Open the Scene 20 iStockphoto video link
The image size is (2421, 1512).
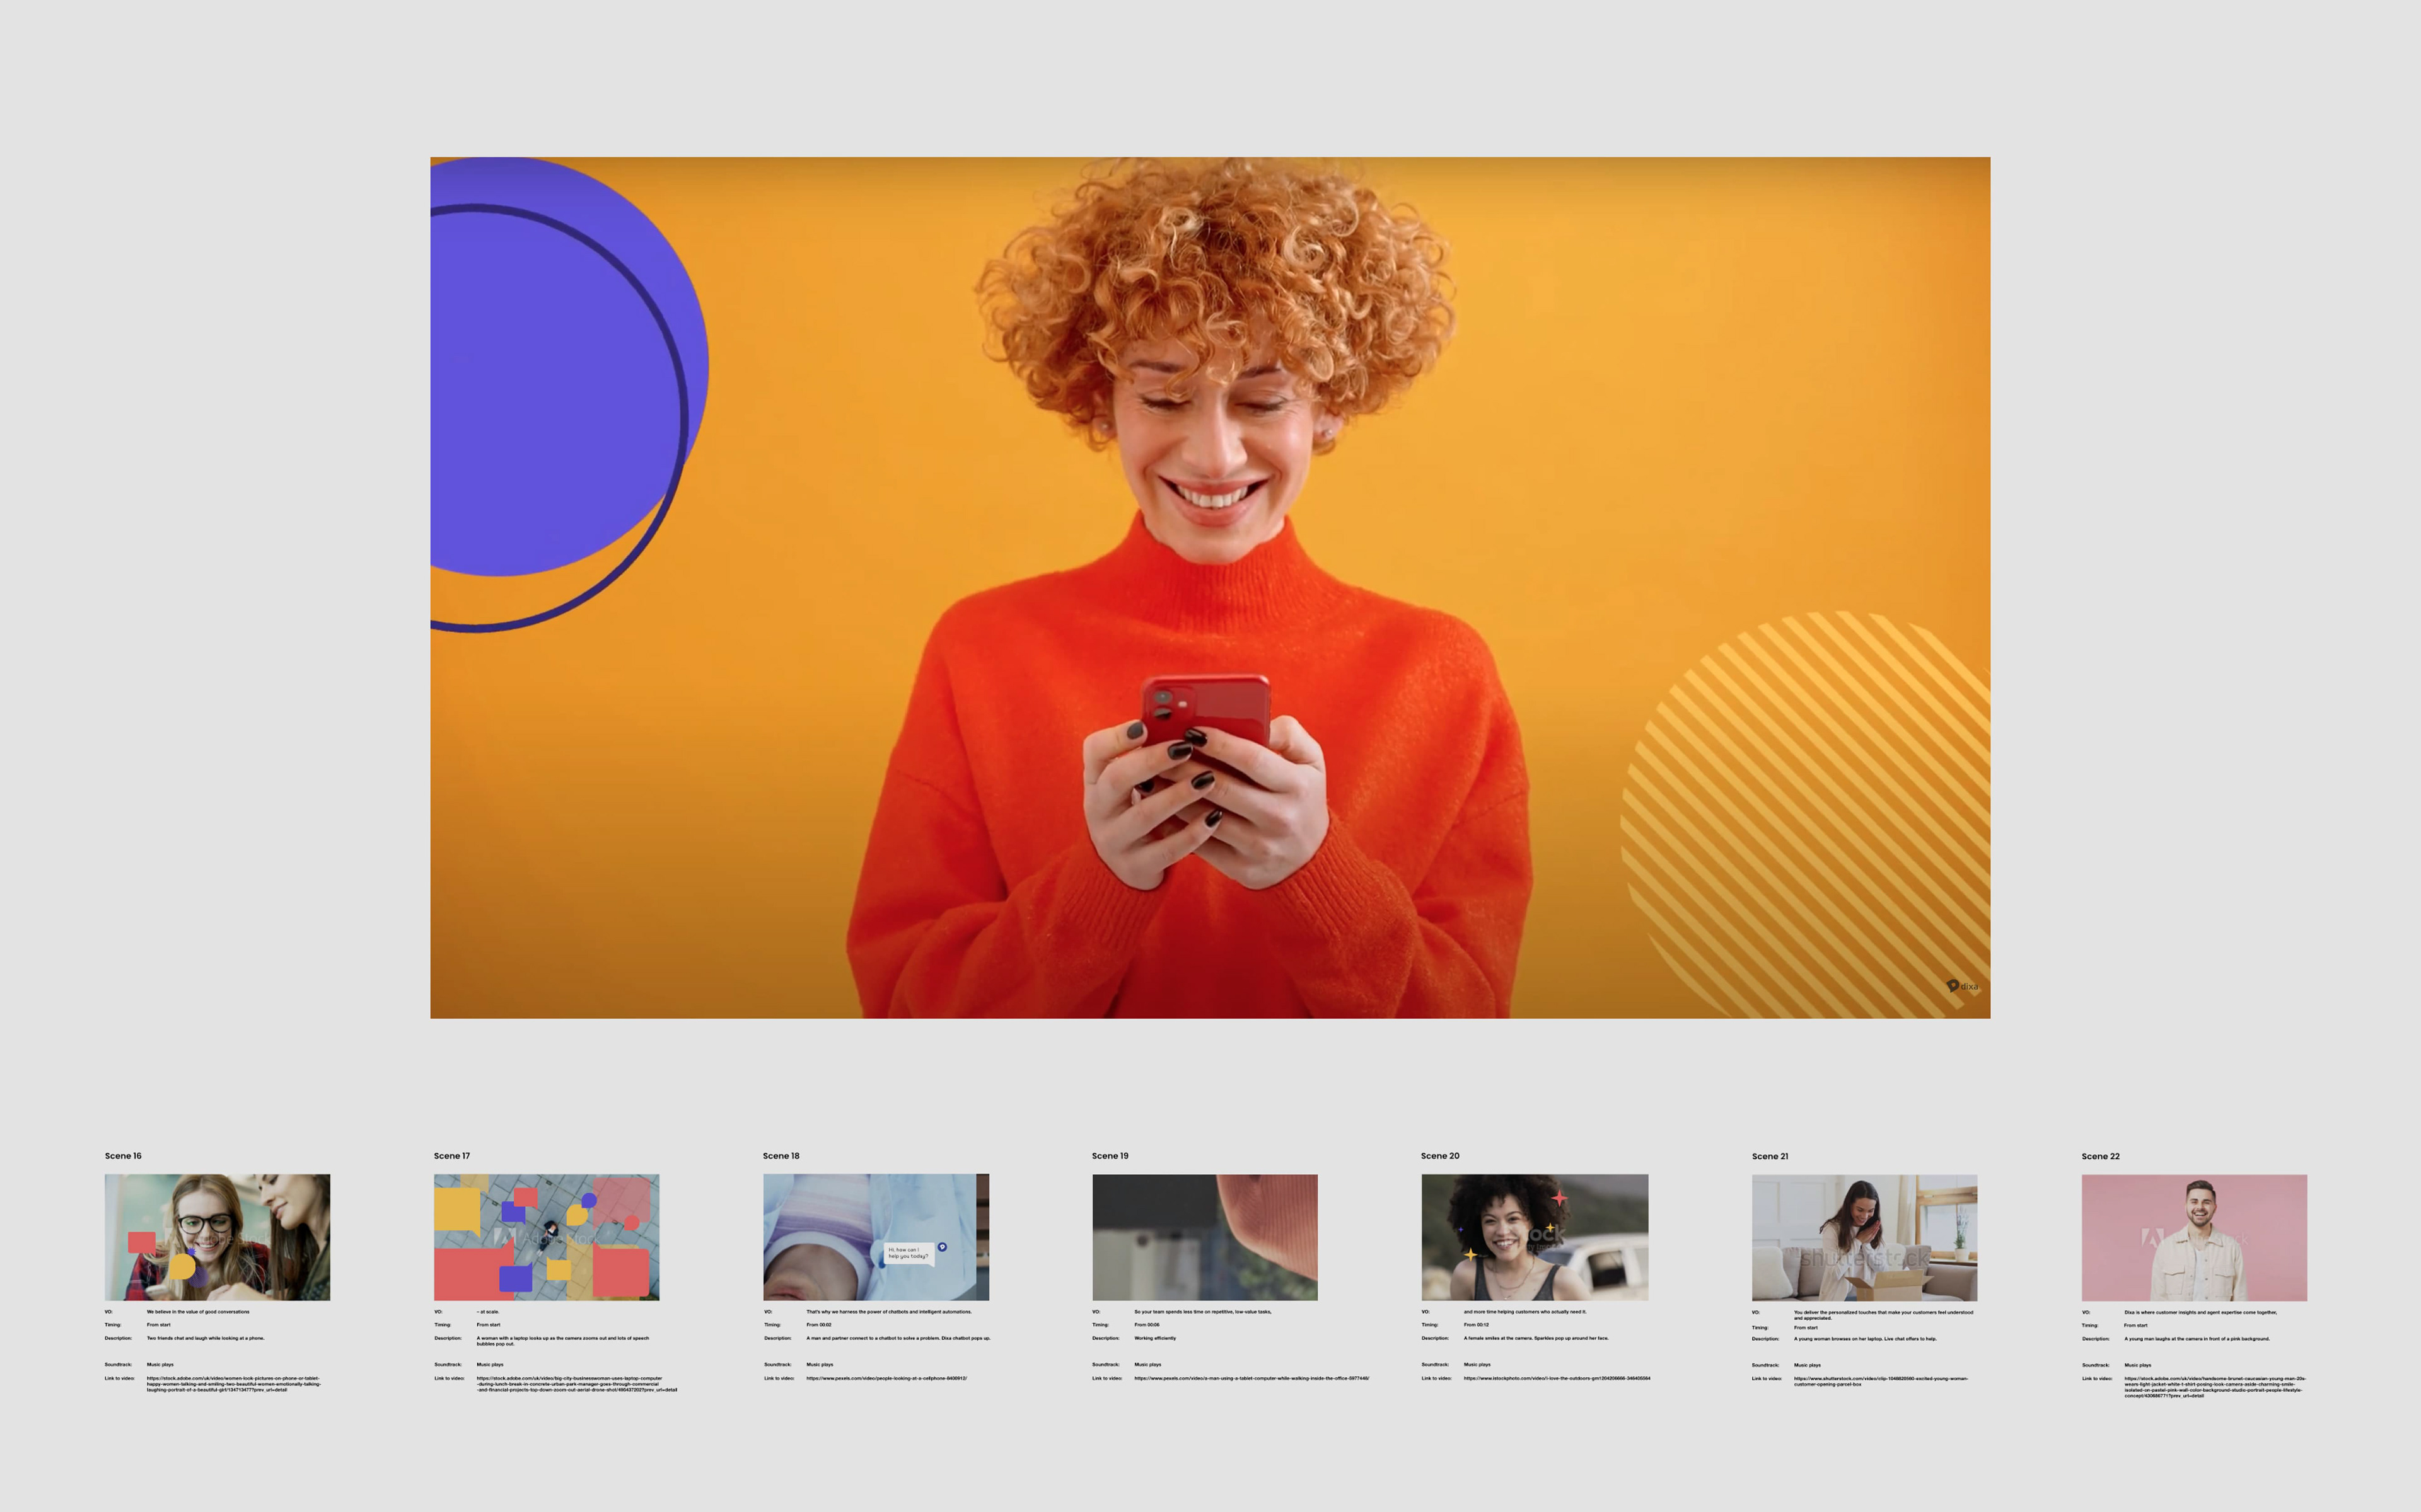1557,1378
